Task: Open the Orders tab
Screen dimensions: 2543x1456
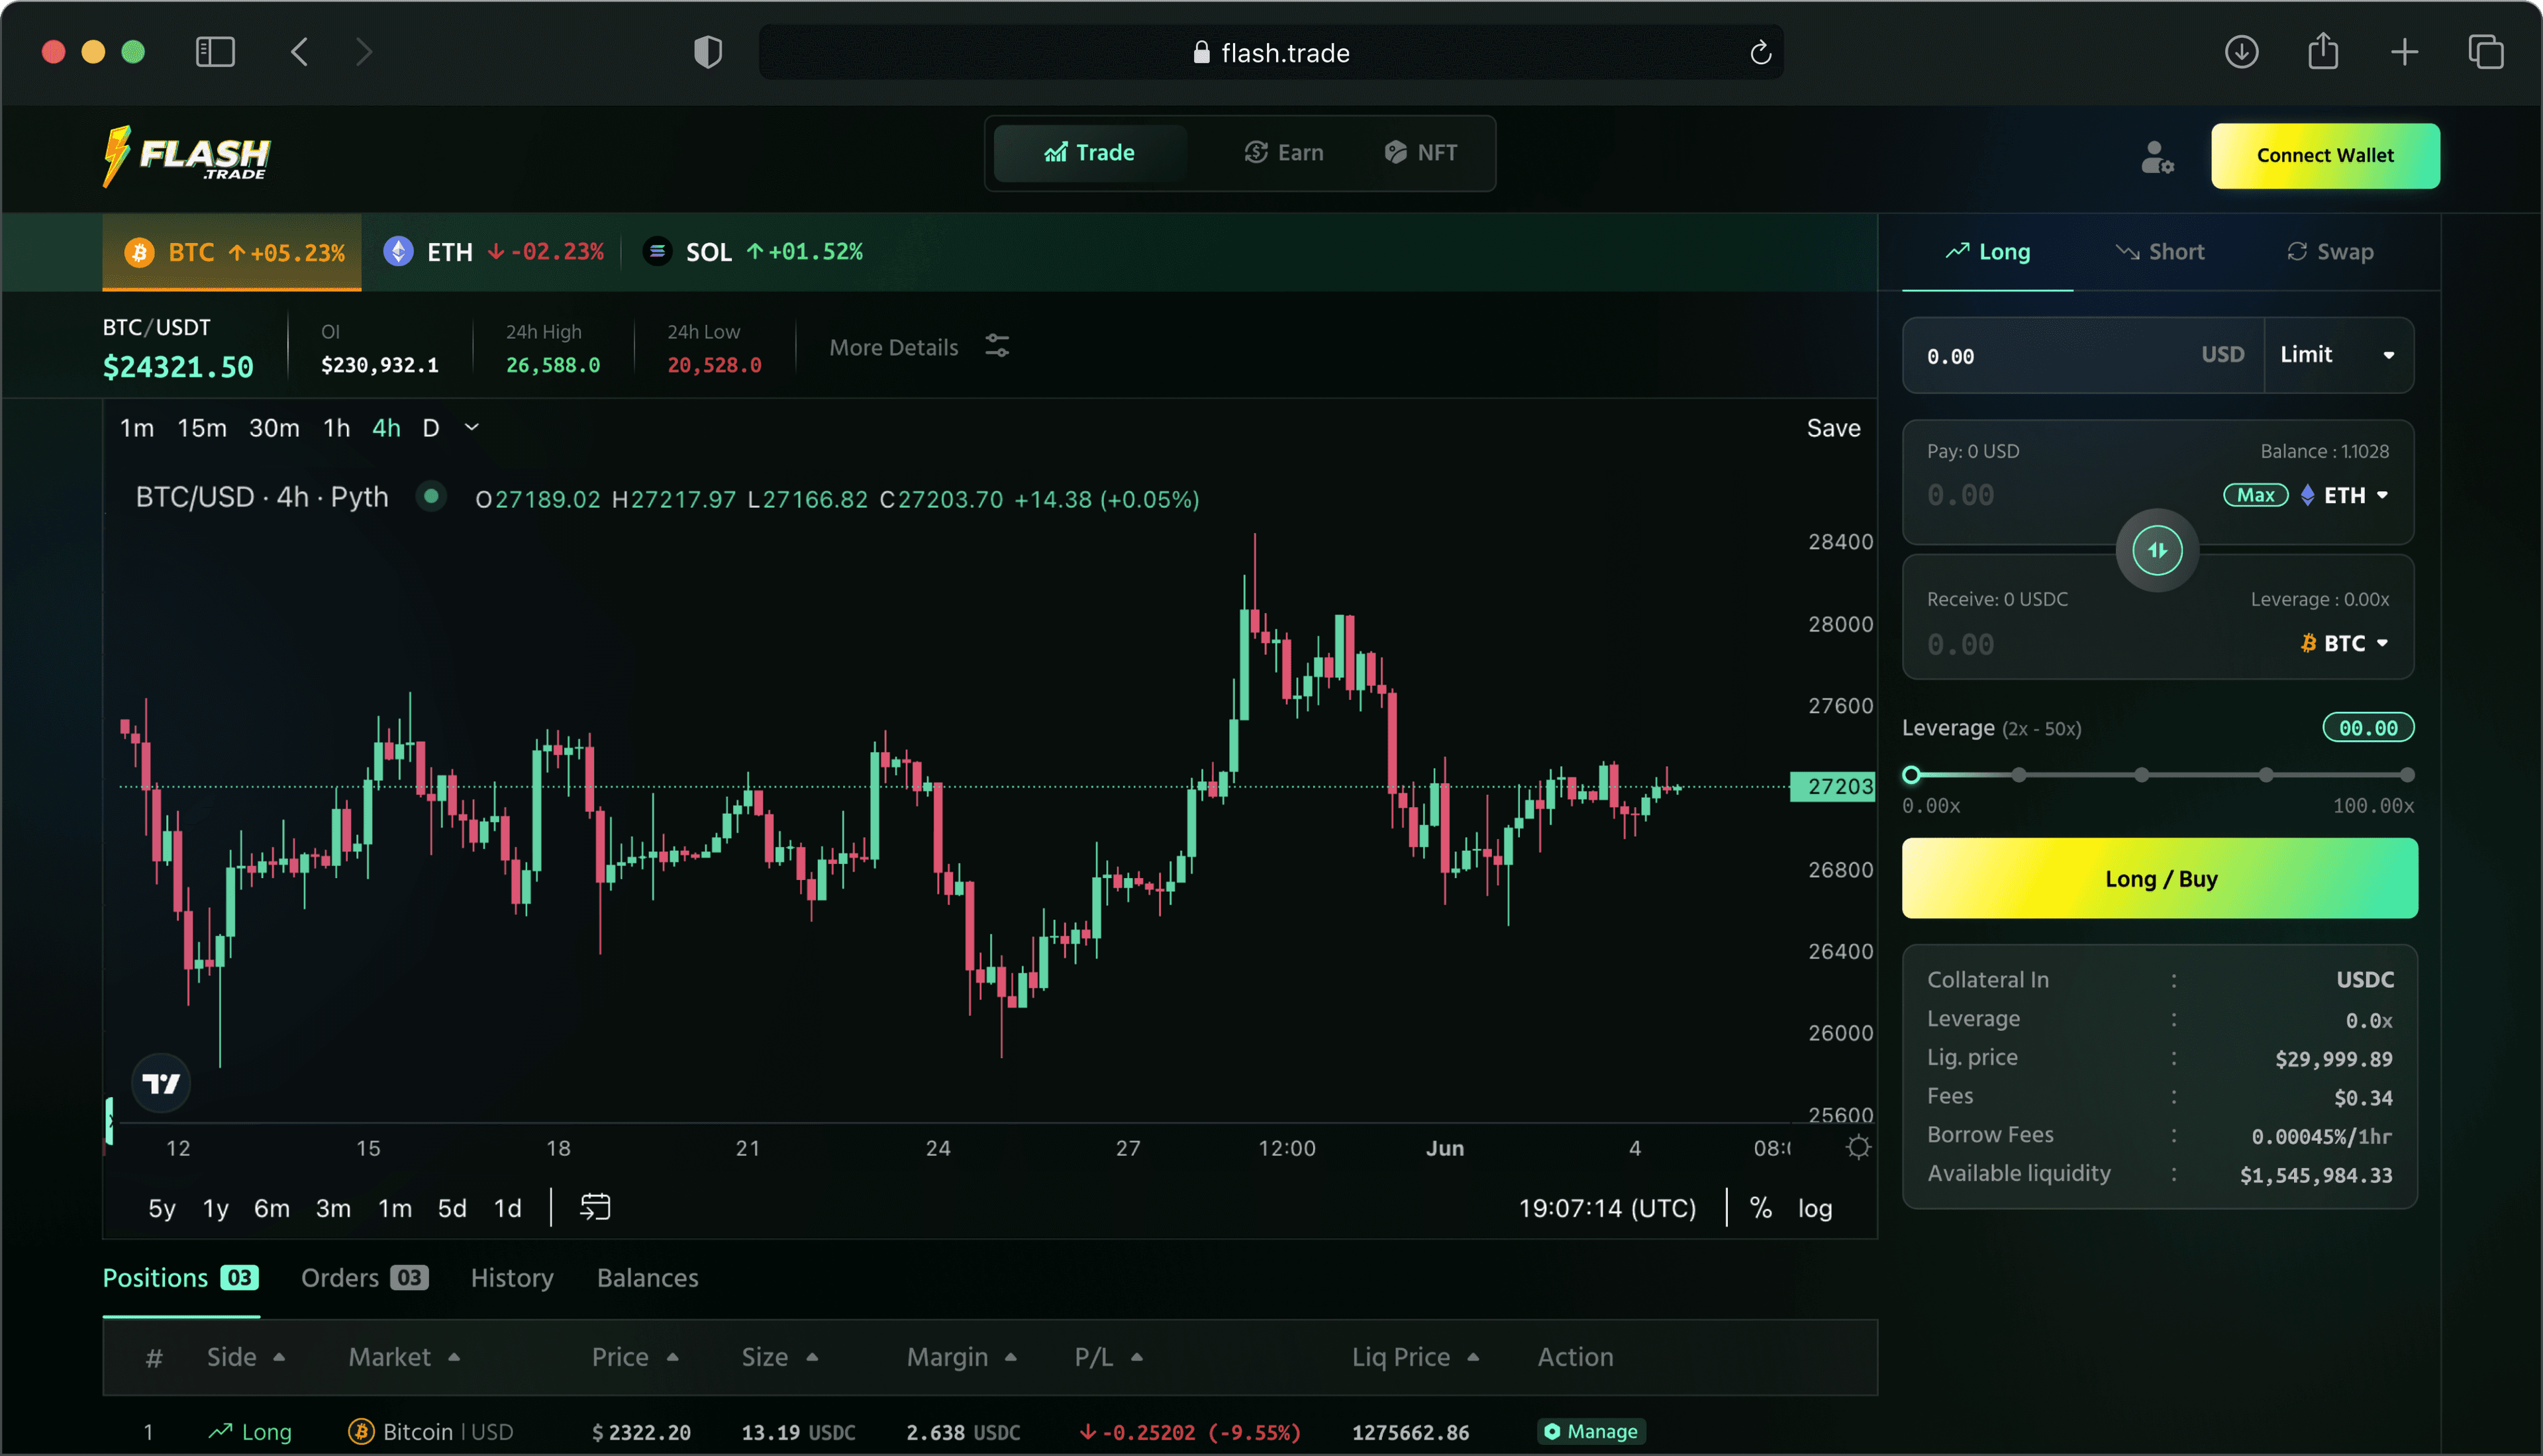Action: [x=364, y=1278]
